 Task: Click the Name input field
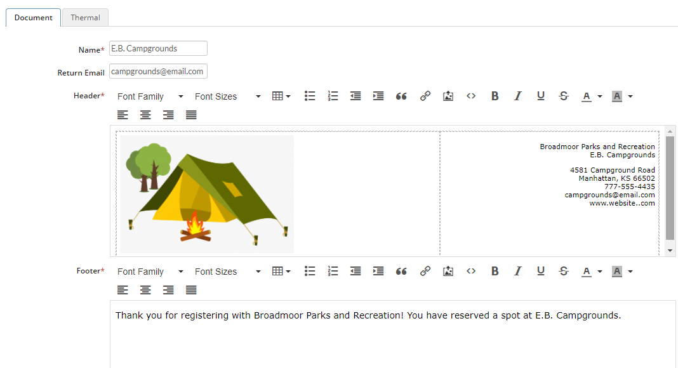point(158,48)
